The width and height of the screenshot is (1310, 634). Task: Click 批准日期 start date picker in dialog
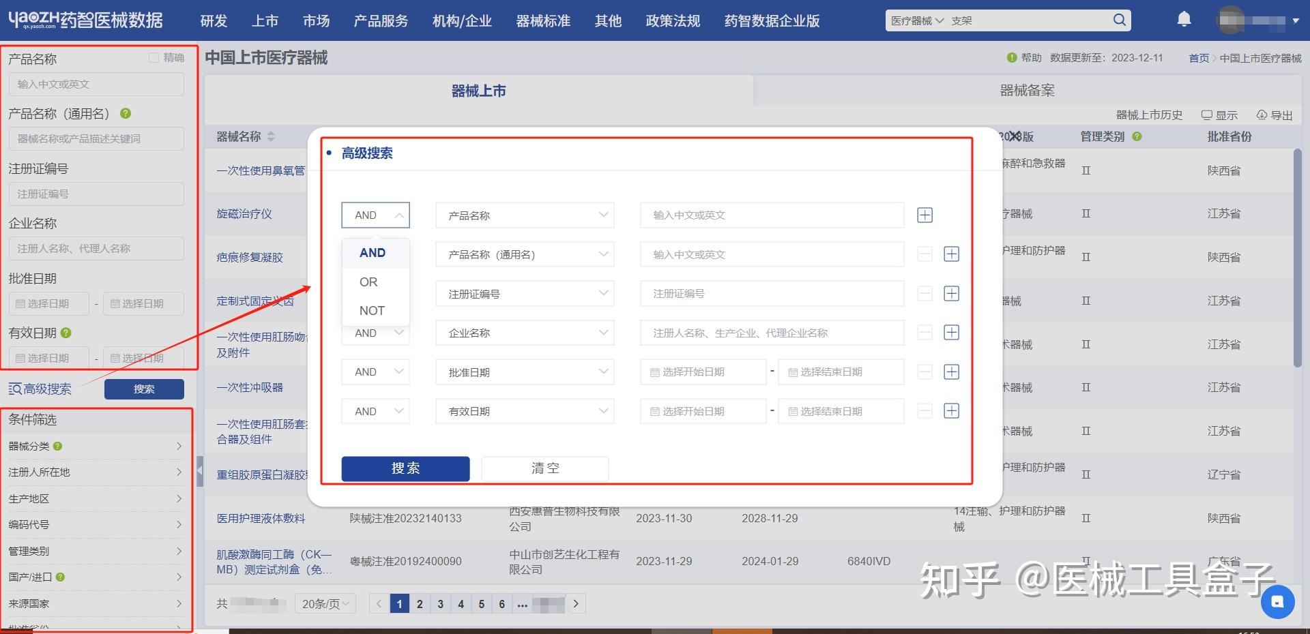[x=703, y=372]
